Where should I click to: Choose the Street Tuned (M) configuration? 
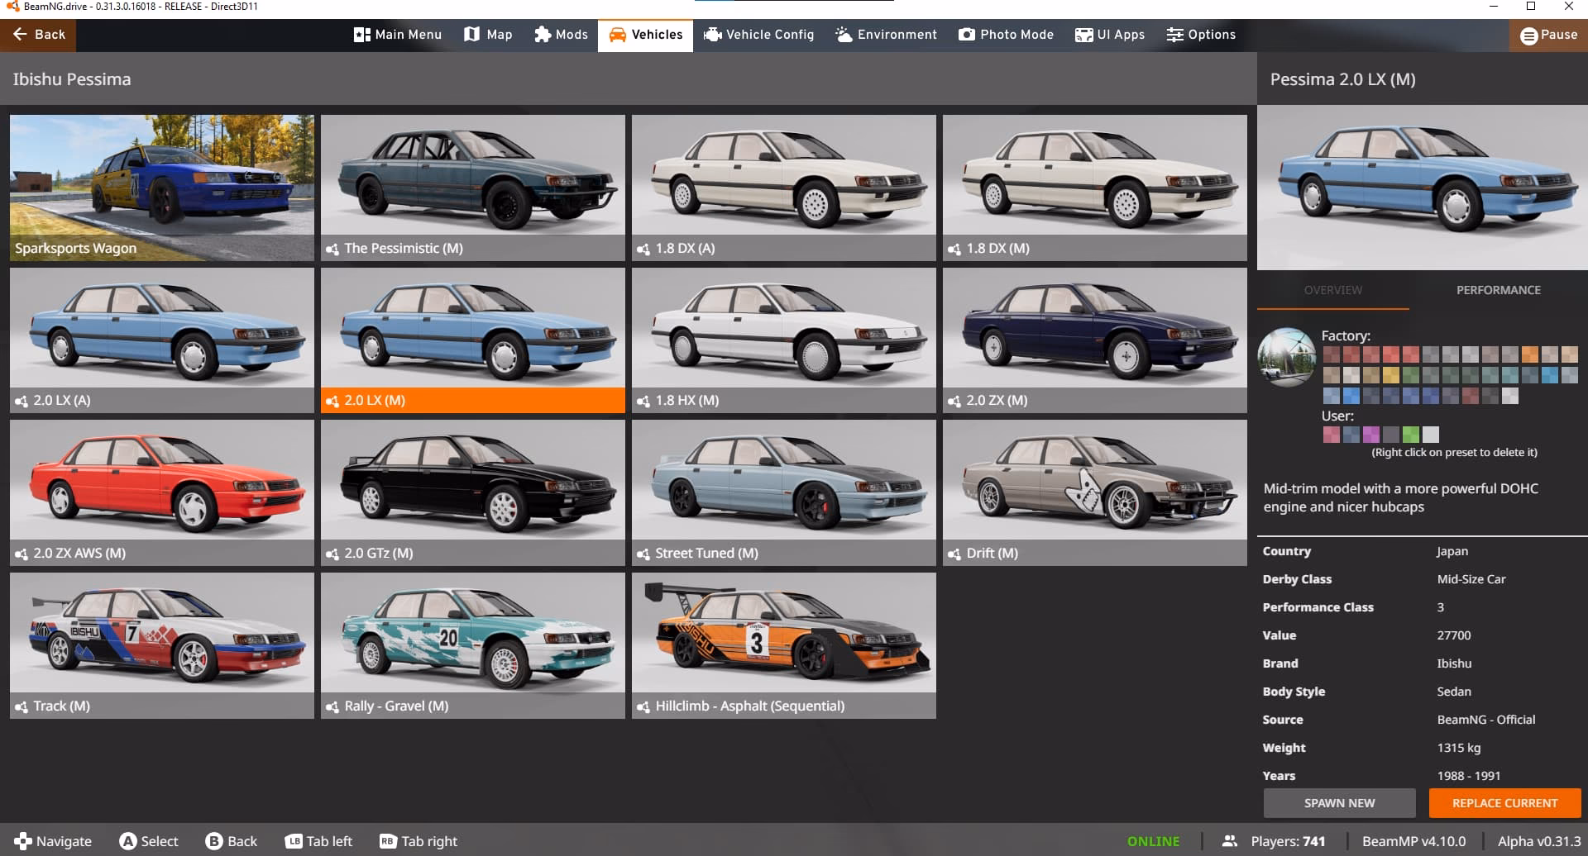[x=784, y=492]
